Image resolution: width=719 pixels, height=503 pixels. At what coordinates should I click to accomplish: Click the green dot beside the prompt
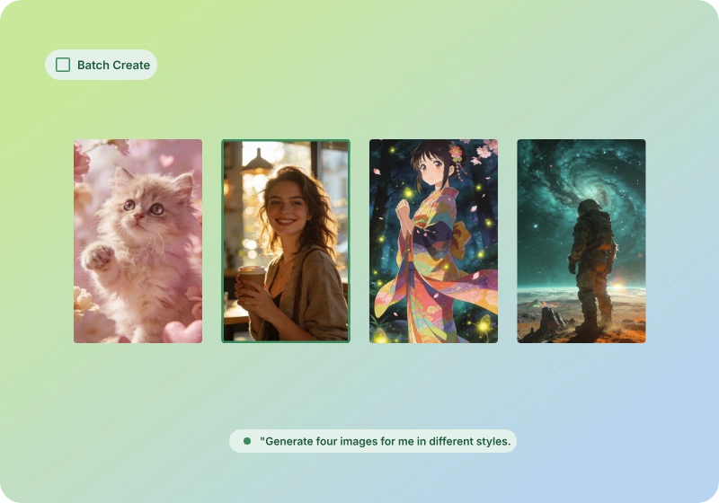coord(247,441)
